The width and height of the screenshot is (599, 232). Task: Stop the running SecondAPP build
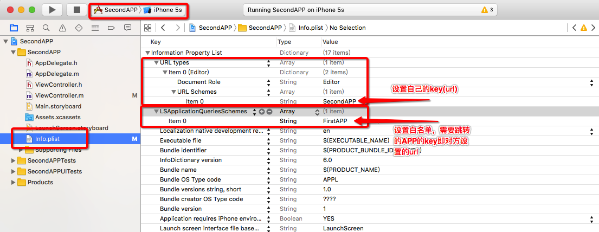tap(77, 10)
